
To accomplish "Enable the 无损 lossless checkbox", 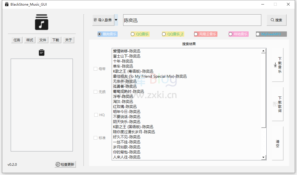I will 96,92.
